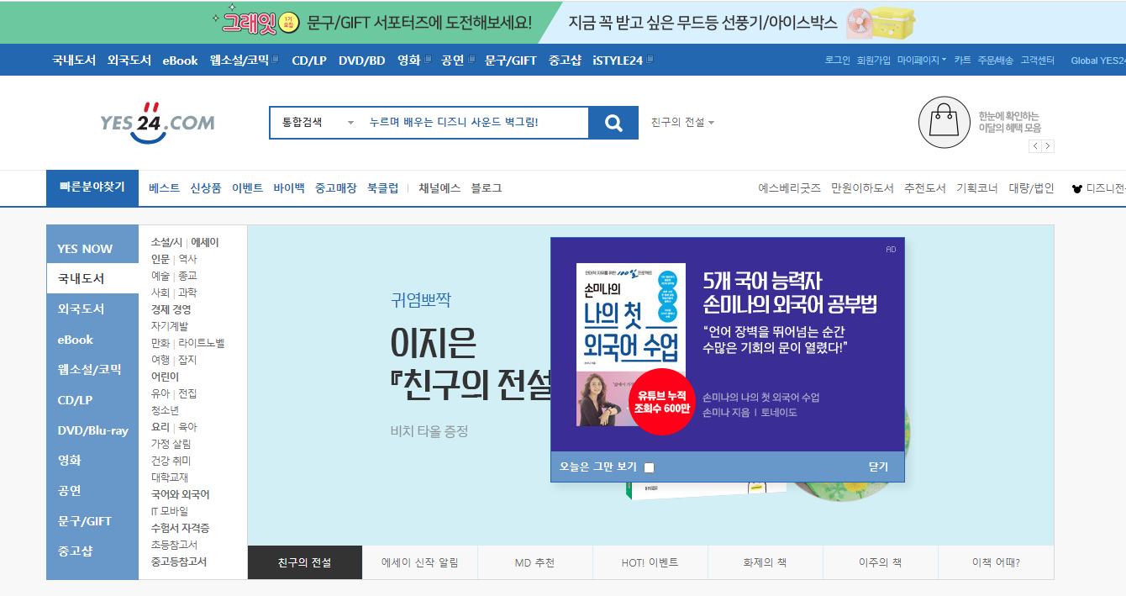
Task: Open new-window icon beside iSTYLE24
Action: 650,60
